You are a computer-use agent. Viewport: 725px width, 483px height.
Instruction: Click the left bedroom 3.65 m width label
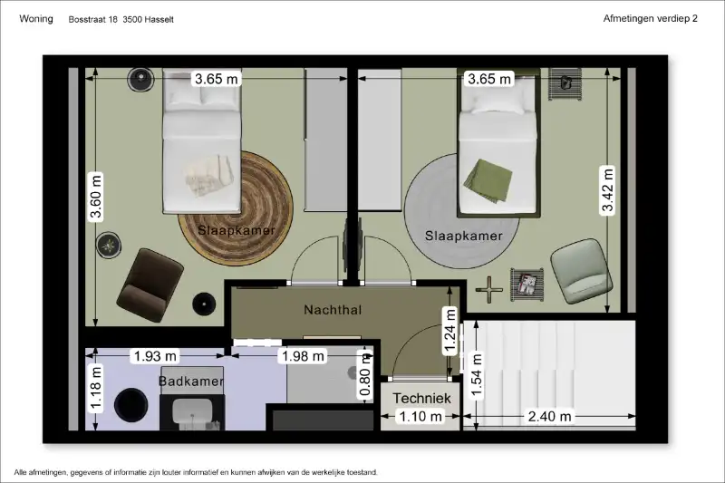coord(217,79)
